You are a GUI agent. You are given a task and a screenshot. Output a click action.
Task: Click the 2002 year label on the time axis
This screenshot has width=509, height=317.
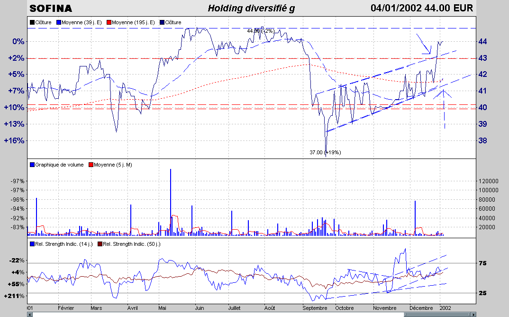[445, 308]
